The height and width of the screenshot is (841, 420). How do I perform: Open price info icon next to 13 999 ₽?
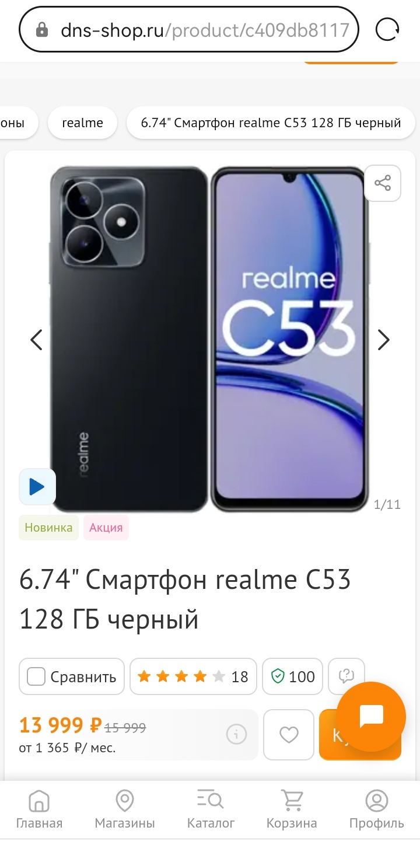click(236, 735)
